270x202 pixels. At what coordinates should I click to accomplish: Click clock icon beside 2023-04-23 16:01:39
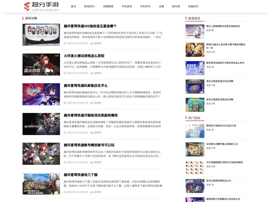(65, 103)
